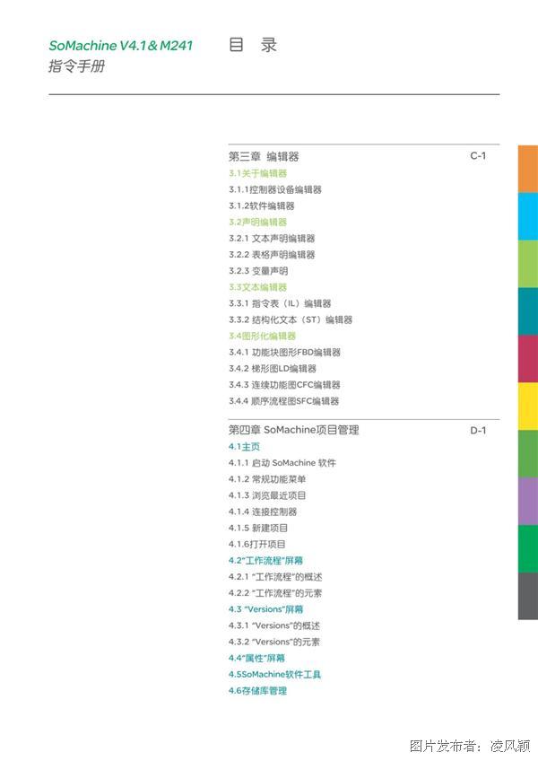
Task: Open the '4.1主页' heading
Action: pyautogui.click(x=244, y=447)
